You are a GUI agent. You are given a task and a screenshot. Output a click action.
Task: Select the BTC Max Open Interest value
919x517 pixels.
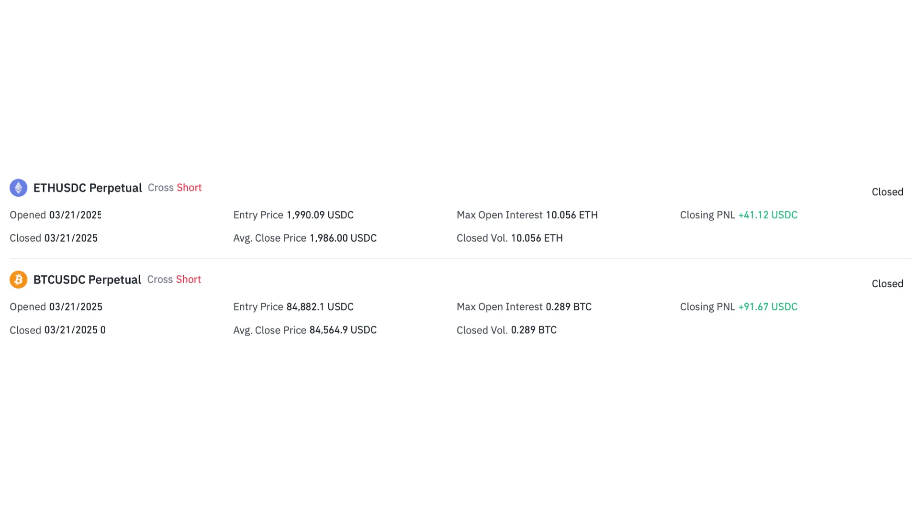click(x=568, y=307)
